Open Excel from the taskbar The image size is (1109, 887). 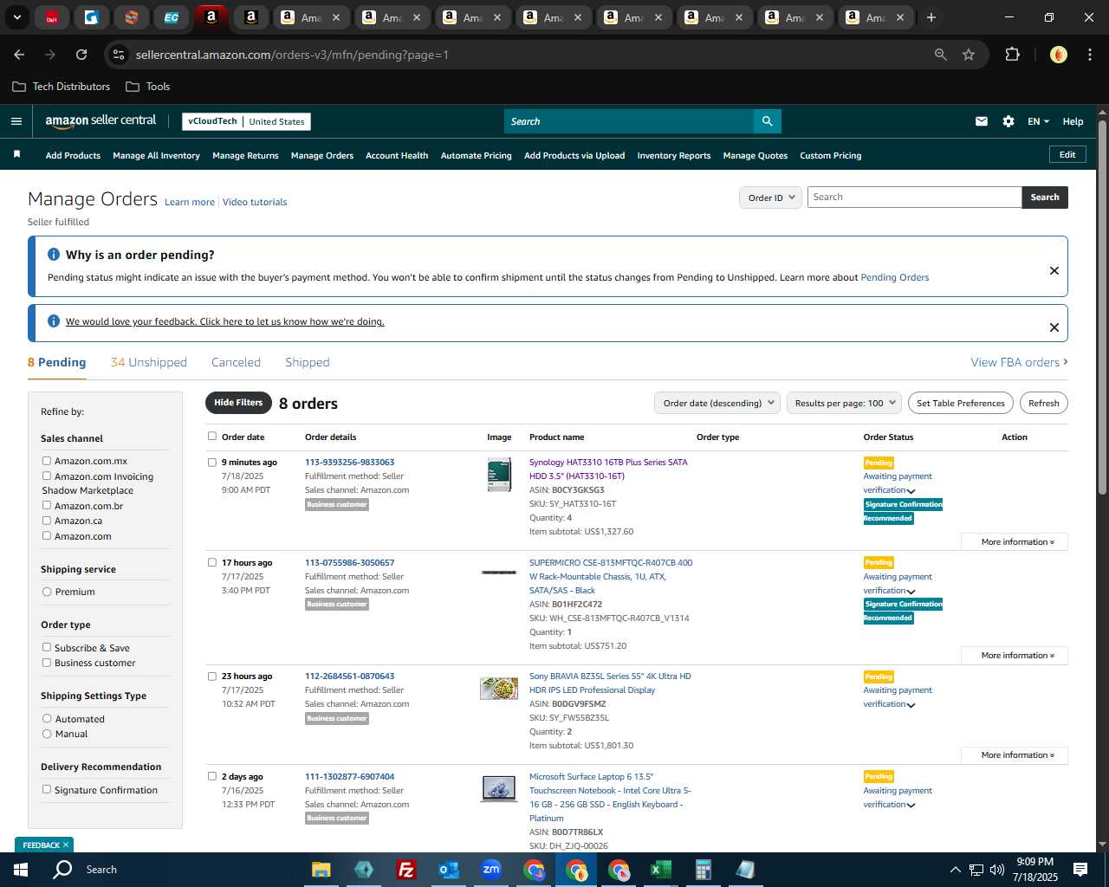[x=660, y=870]
